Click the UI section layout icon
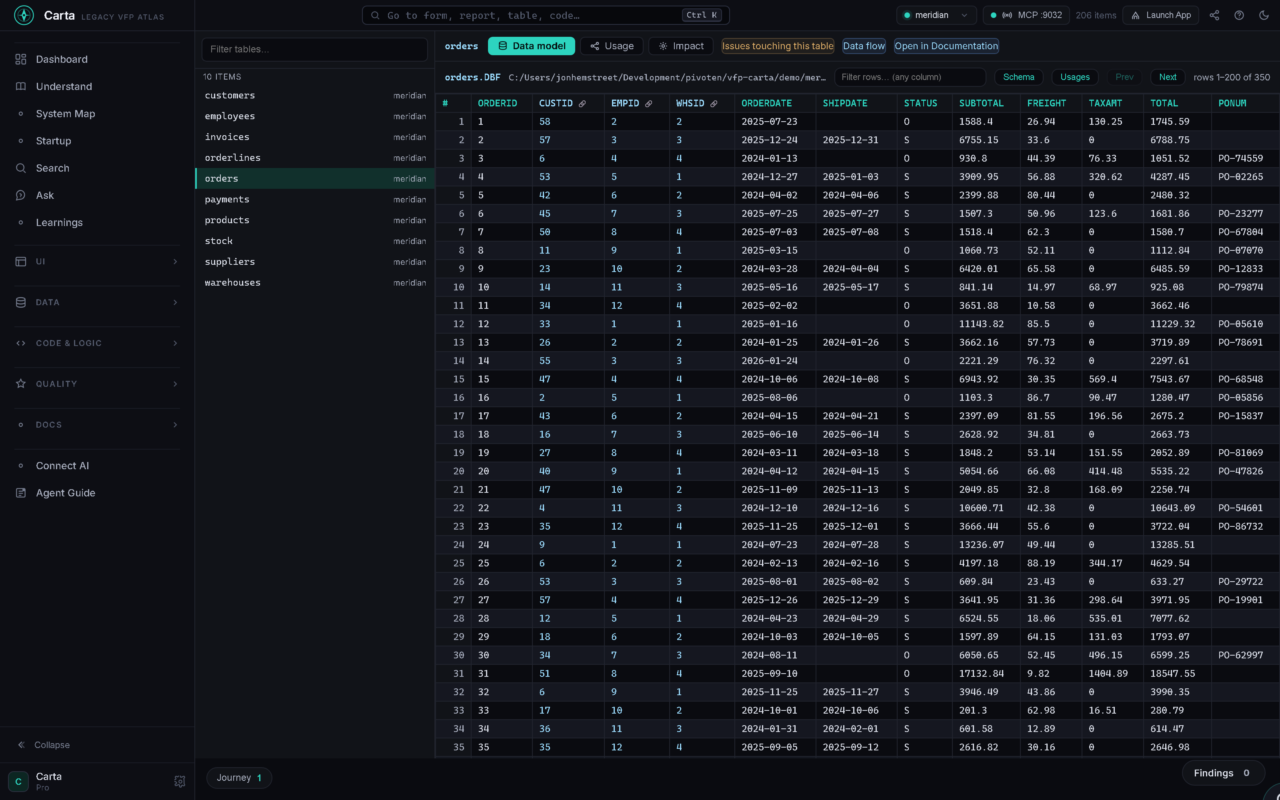 point(21,261)
